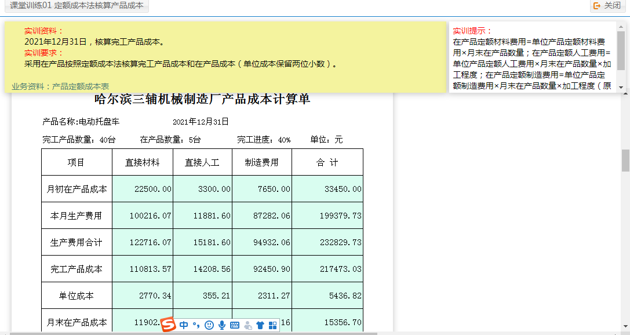
Task: Edit 本月生产费用 直接材料 cell 100216.07
Action: point(143,216)
